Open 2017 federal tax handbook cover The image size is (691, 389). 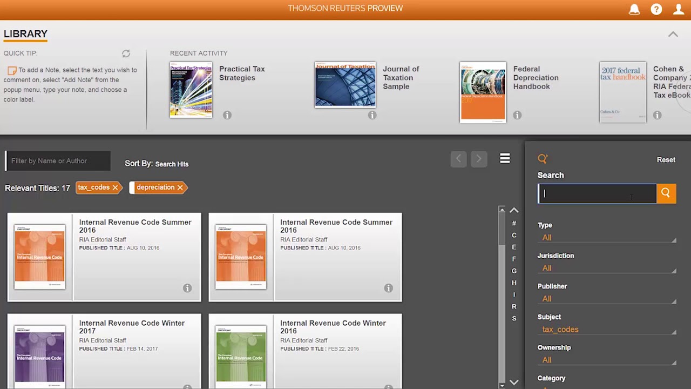[622, 92]
